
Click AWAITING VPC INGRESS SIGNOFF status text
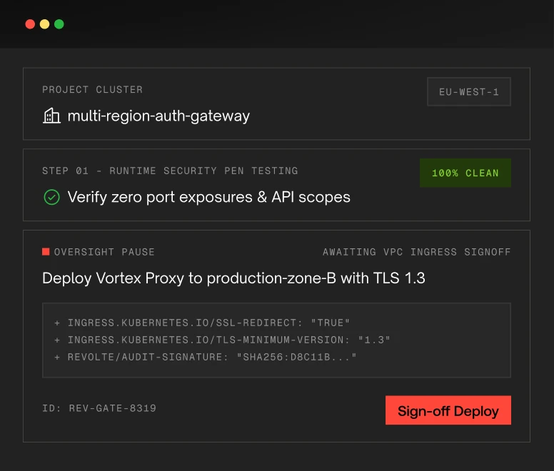(x=416, y=252)
